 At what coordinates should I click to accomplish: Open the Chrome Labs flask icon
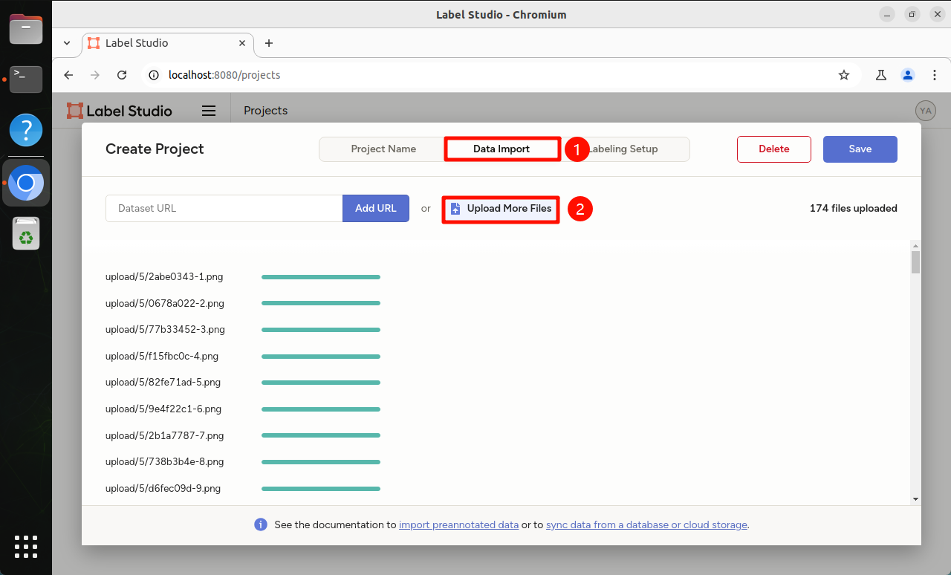[x=881, y=75]
